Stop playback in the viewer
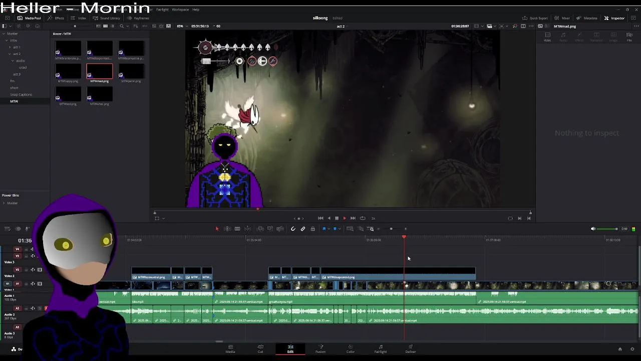 click(337, 218)
